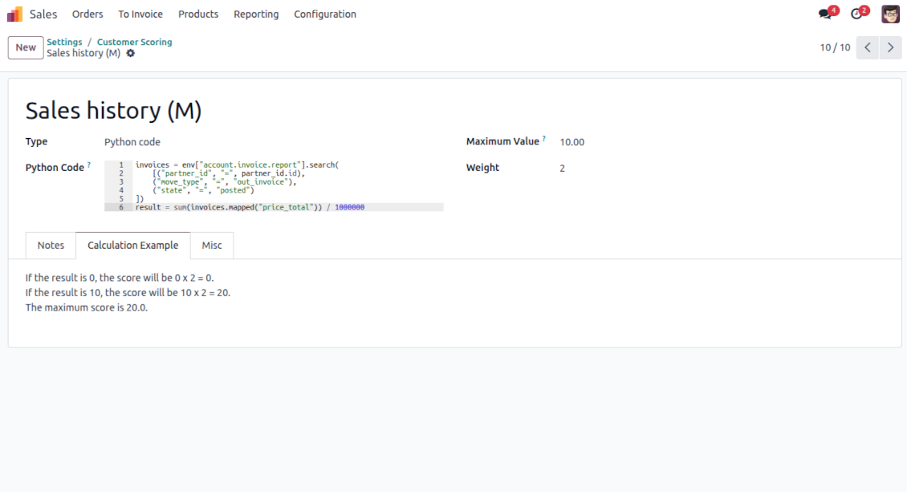Click the New button
This screenshot has height=492, width=907.
pos(26,47)
